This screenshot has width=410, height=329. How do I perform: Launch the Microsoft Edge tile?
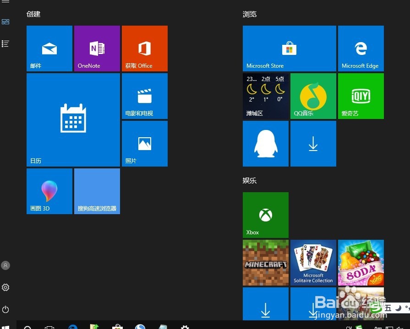pos(361,49)
